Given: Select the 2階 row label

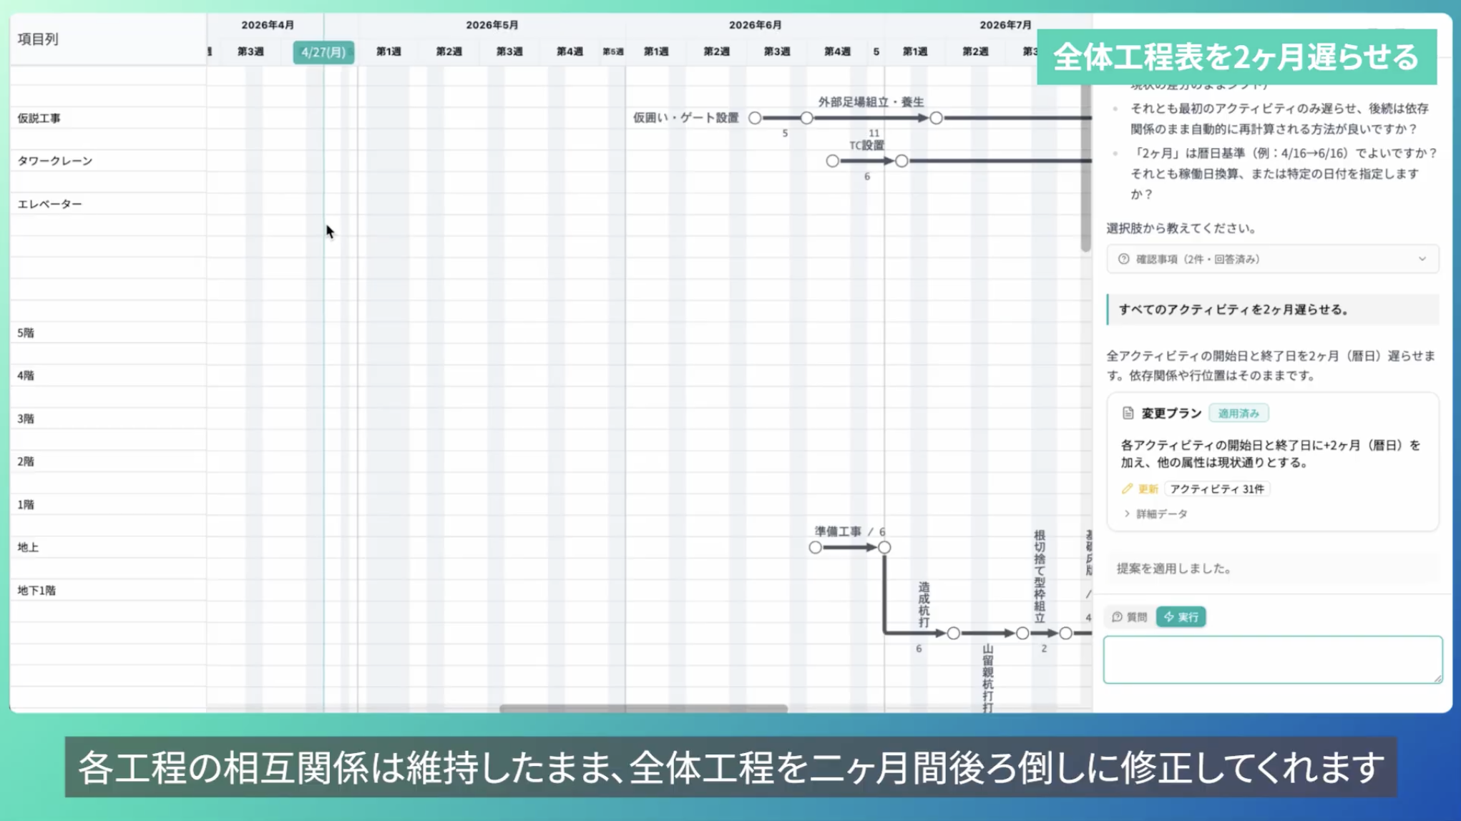Looking at the screenshot, I should (x=26, y=461).
